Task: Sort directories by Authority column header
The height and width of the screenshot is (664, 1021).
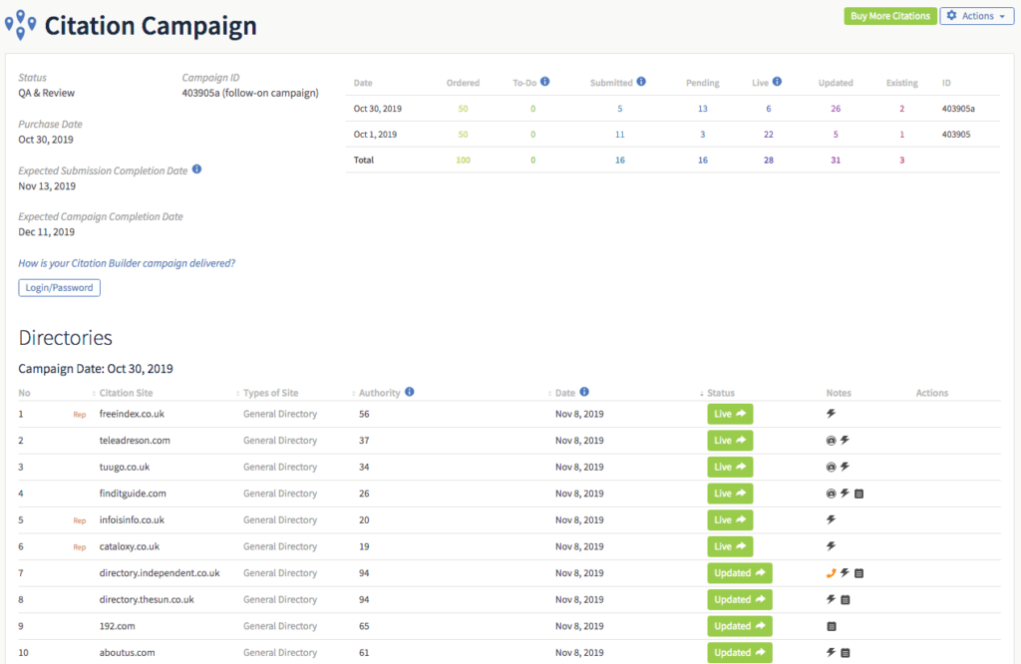Action: coord(380,393)
